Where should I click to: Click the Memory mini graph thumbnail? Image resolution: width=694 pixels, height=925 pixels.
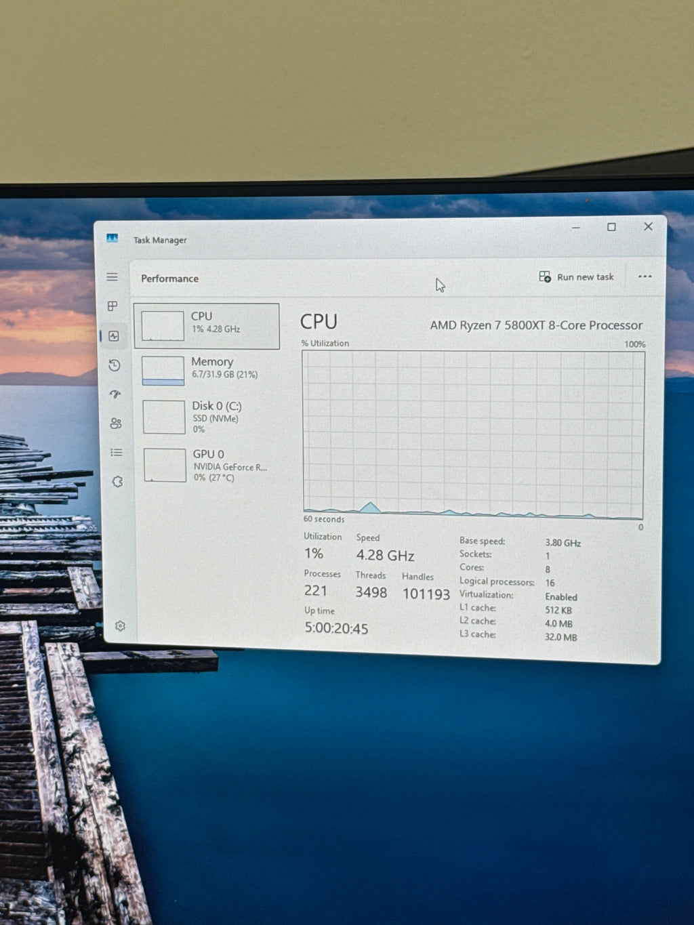tap(163, 371)
